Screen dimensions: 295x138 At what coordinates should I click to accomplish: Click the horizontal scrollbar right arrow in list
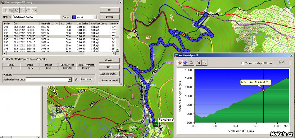point(114,54)
